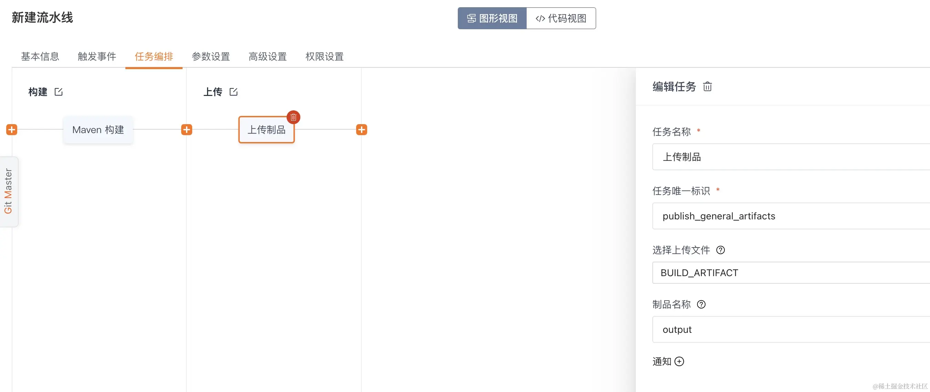Click red trash badge on 上传制品 node
930x392 pixels.
click(293, 117)
